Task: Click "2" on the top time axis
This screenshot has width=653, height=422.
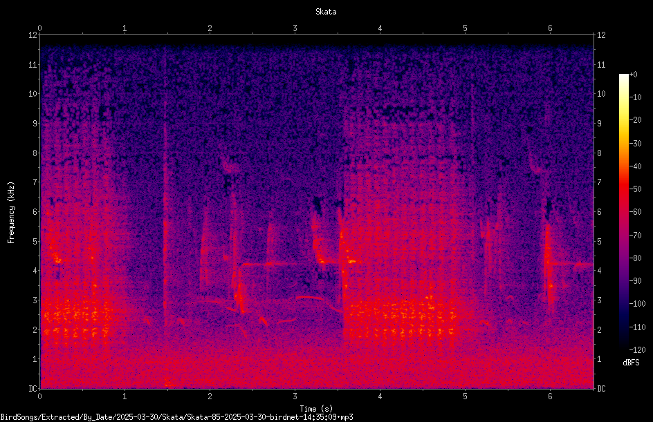Action: coord(210,28)
